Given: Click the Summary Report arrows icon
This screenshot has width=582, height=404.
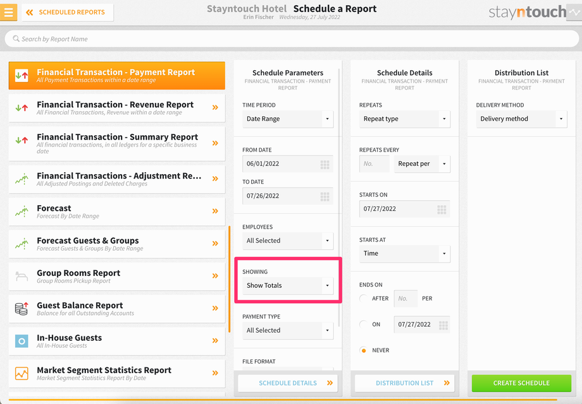Looking at the screenshot, I should [22, 140].
